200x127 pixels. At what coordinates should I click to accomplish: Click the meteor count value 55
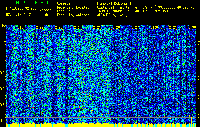coord(46,15)
